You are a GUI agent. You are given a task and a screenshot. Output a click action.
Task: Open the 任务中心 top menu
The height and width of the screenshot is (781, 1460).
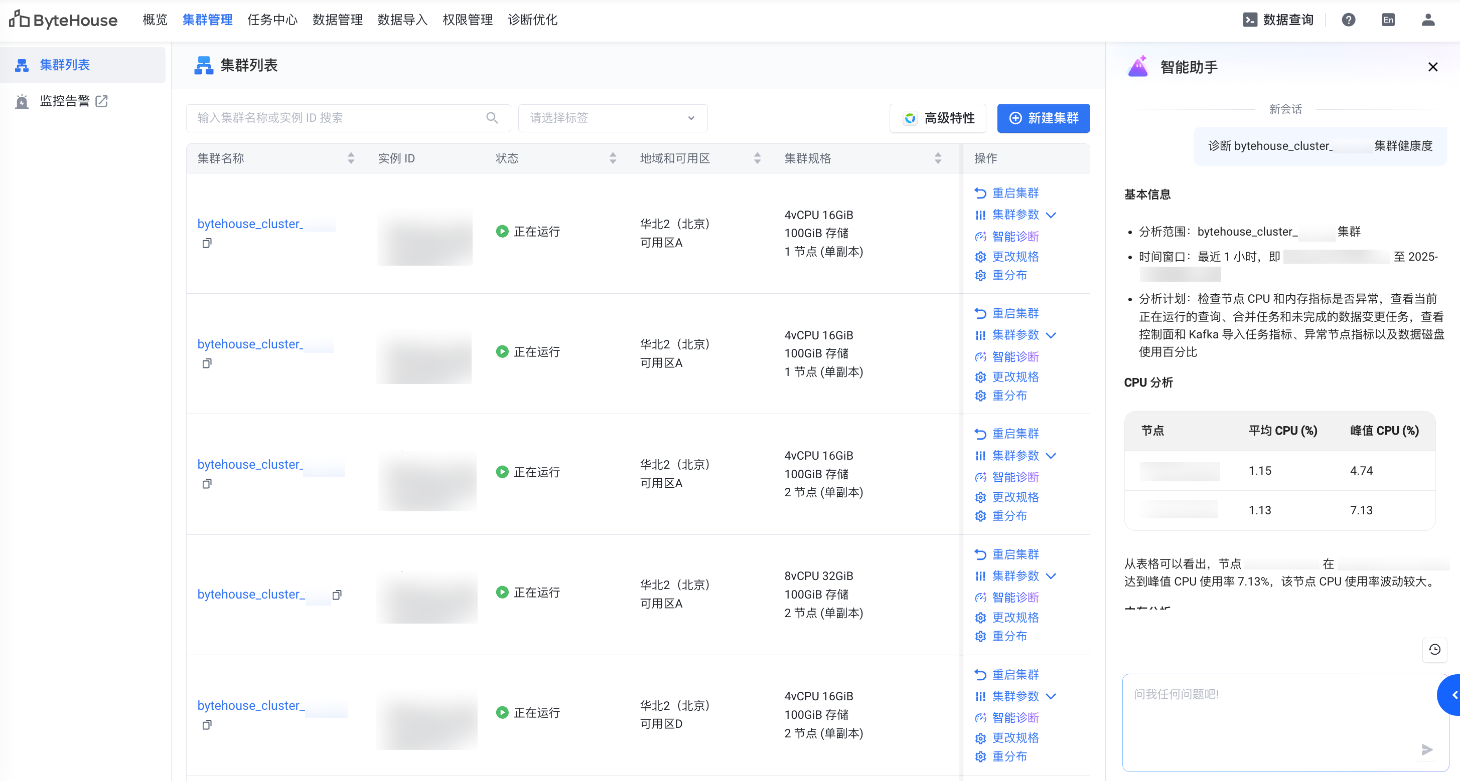pyautogui.click(x=272, y=20)
